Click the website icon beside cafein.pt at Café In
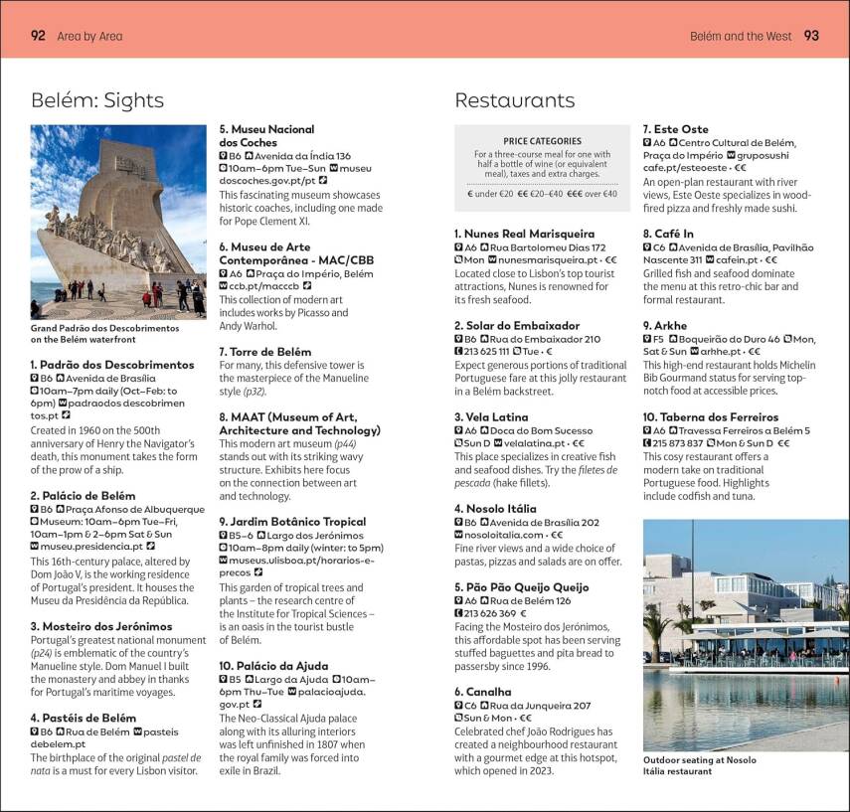 [709, 259]
